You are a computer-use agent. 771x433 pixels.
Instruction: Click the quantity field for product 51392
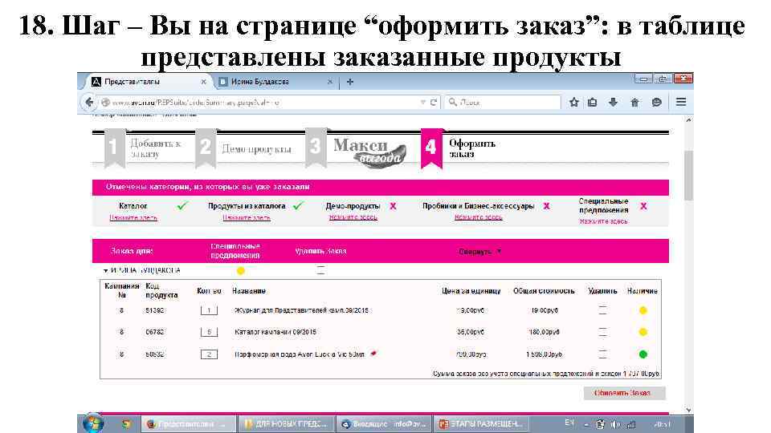click(209, 310)
